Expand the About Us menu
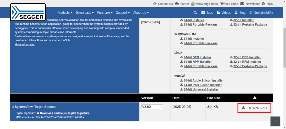The width and height of the screenshot is (286, 129). point(141,13)
